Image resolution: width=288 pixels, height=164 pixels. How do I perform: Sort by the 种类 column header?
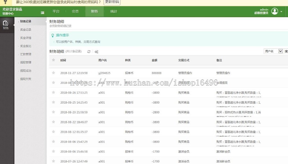coord(128,60)
